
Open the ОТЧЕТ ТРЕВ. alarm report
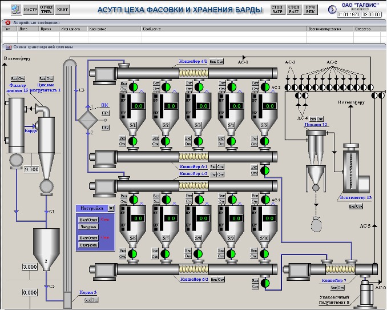[x=47, y=10]
